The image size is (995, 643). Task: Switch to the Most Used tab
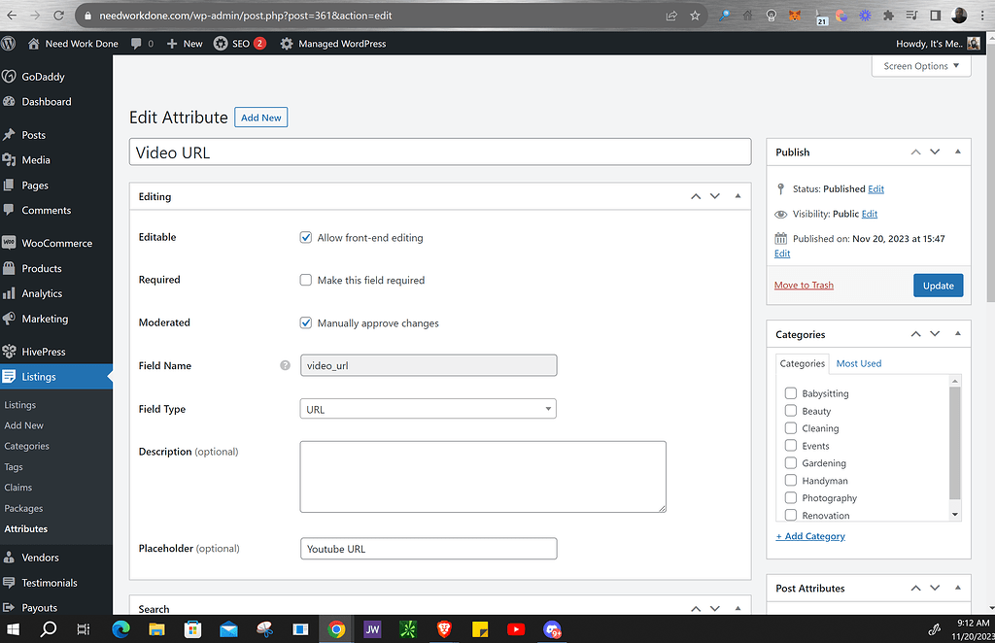point(858,363)
